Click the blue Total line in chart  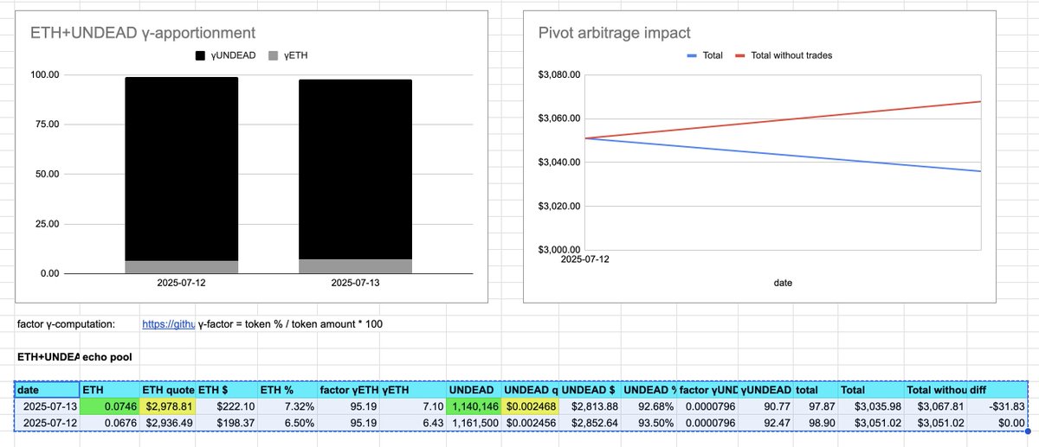(784, 155)
